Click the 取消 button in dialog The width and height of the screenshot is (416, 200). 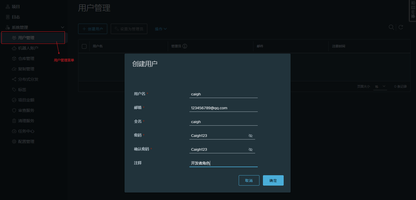(249, 180)
